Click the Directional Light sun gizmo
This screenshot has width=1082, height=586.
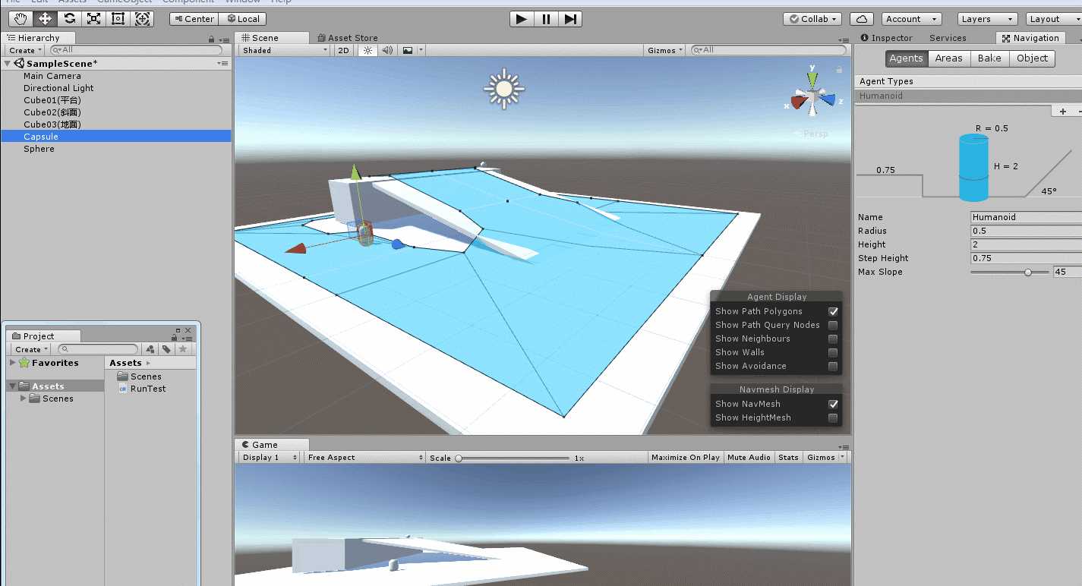504,90
